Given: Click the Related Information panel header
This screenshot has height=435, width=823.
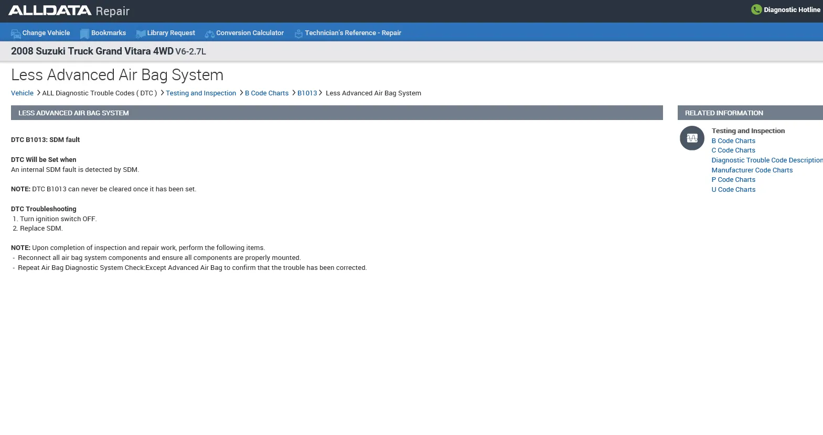Looking at the screenshot, I should [x=750, y=113].
